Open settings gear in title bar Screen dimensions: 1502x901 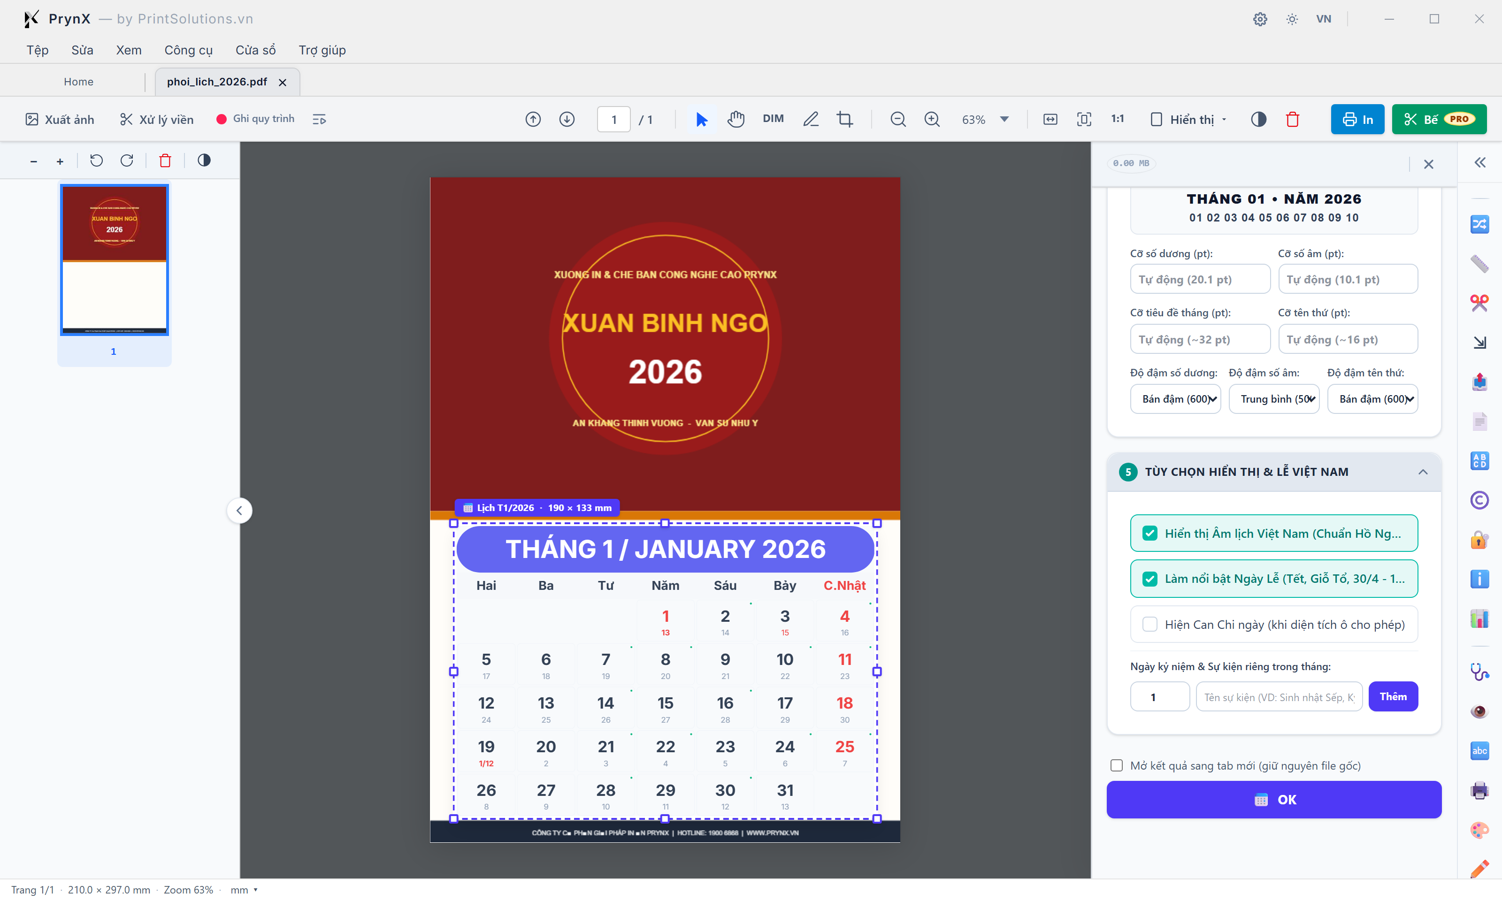pyautogui.click(x=1260, y=19)
